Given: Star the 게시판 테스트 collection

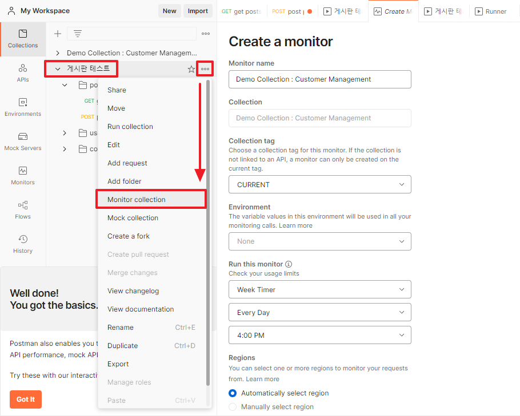Looking at the screenshot, I should [191, 69].
